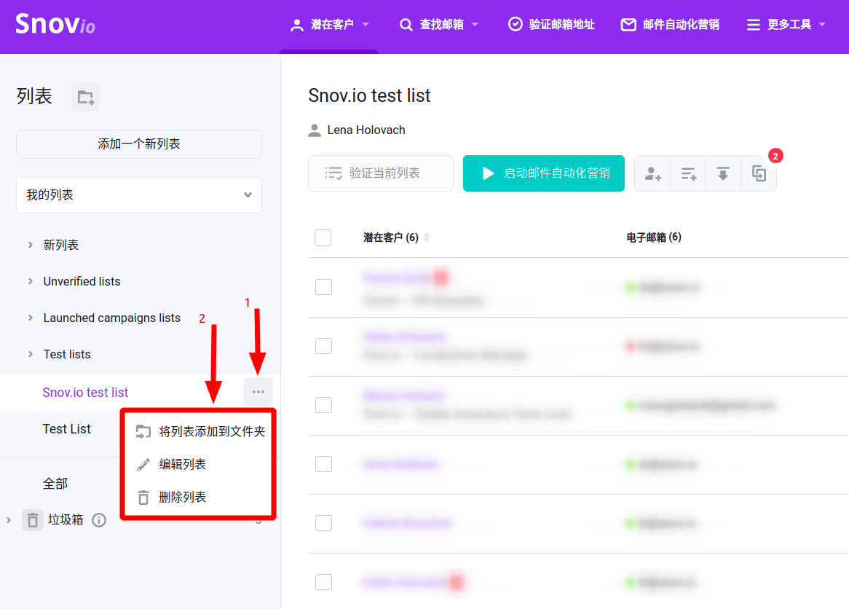Click the red notification badge showing 2
Image resolution: width=849 pixels, height=609 pixels.
coord(775,156)
